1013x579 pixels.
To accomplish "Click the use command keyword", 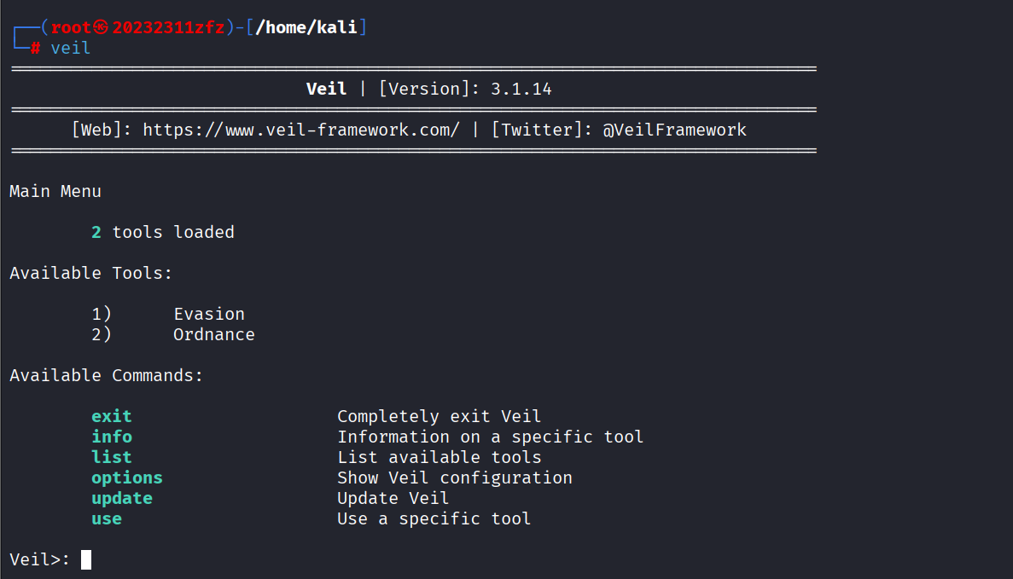I will click(107, 518).
